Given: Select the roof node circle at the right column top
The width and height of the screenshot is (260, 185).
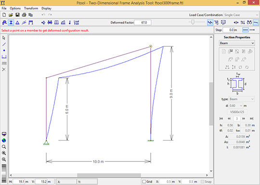Looking at the screenshot, I should pyautogui.click(x=151, y=46).
